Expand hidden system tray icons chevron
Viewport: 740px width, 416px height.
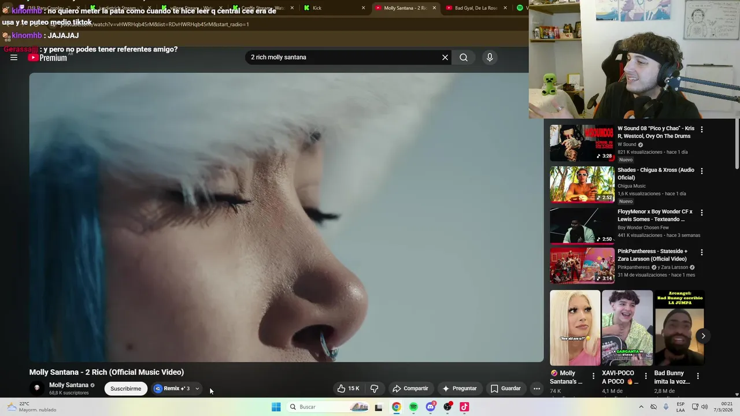641,407
